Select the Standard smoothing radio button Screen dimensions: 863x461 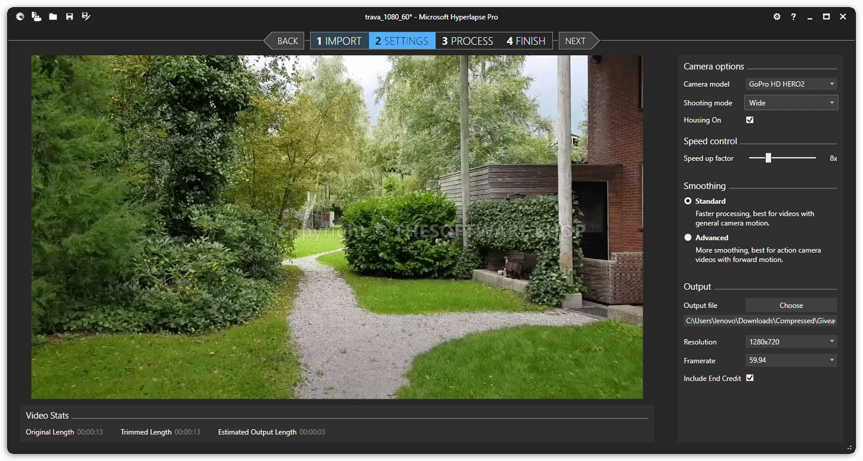(x=688, y=201)
